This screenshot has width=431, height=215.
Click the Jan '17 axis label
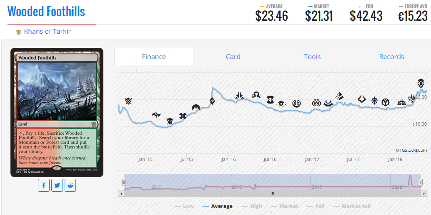(x=312, y=159)
